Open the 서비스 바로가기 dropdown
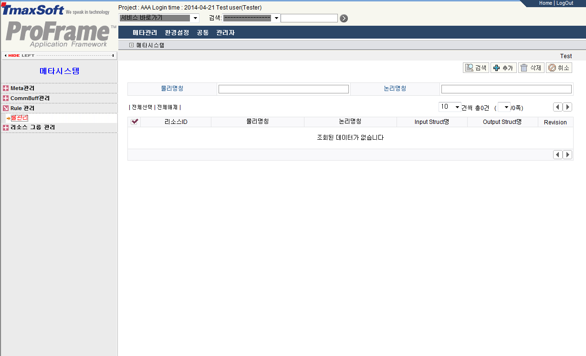The image size is (586, 356). click(x=194, y=18)
